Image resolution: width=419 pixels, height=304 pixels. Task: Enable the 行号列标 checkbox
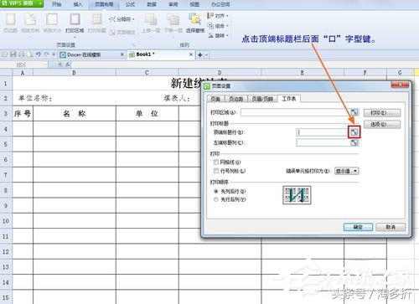pyautogui.click(x=216, y=171)
